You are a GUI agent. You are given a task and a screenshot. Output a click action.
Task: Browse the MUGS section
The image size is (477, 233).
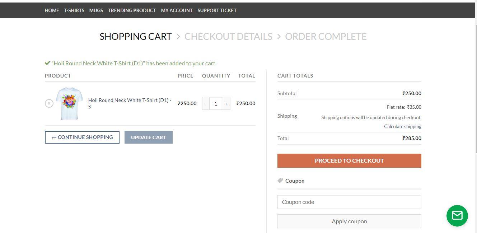point(96,10)
